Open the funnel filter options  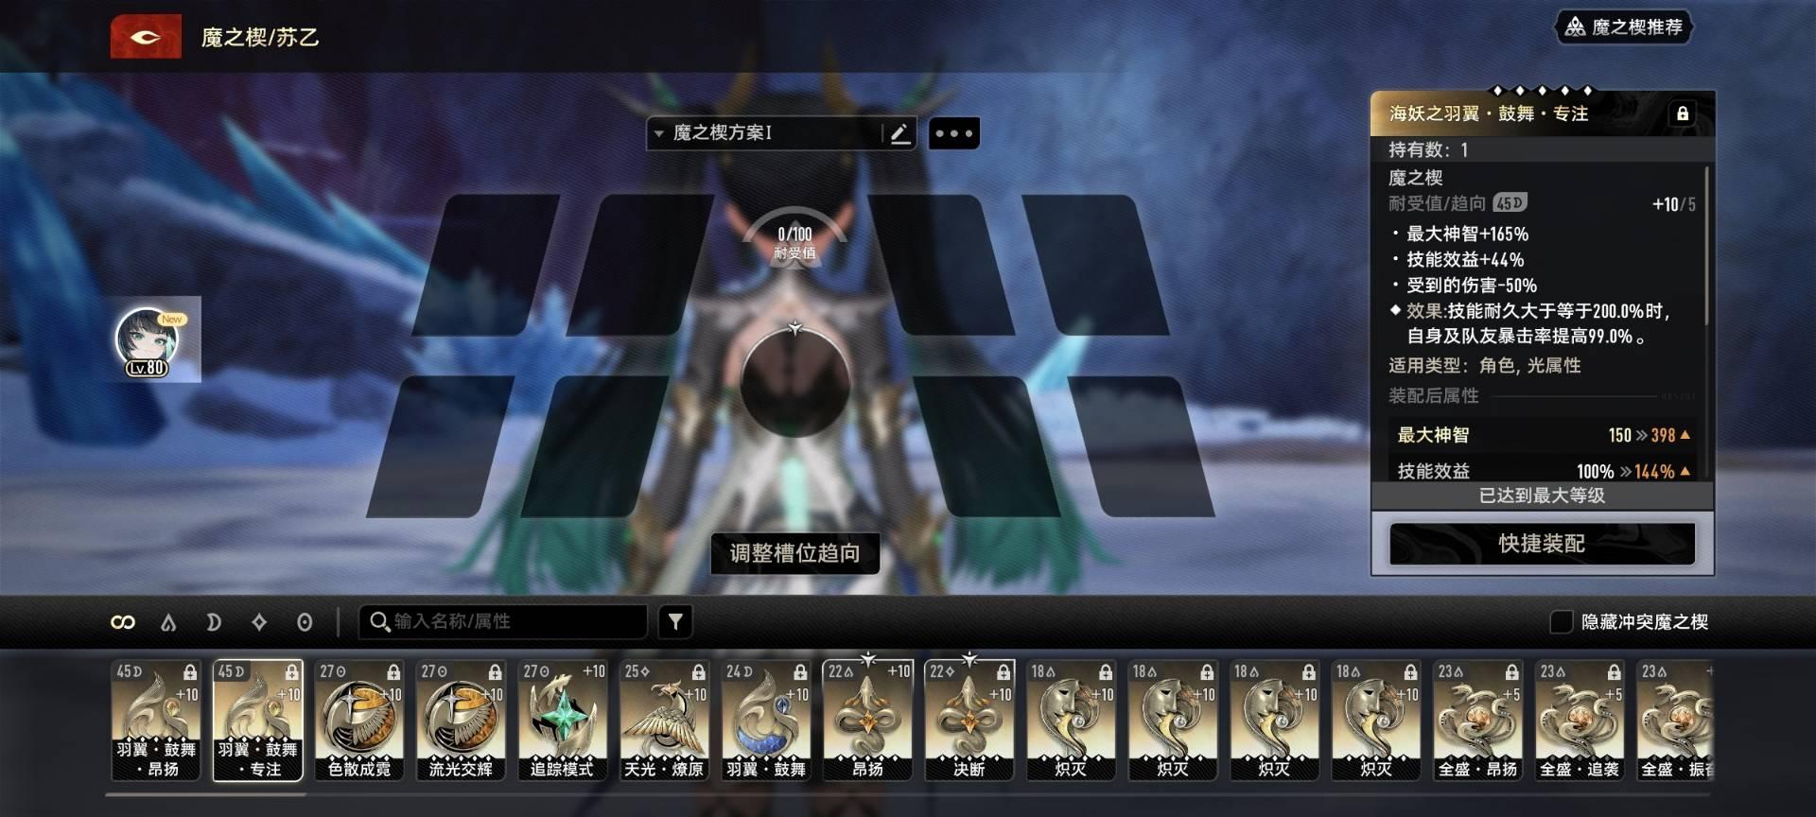pos(675,621)
